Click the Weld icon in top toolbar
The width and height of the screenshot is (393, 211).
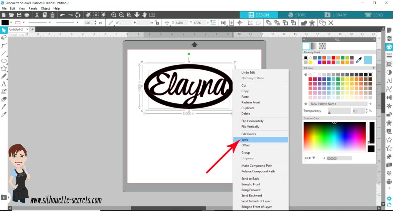point(304,23)
